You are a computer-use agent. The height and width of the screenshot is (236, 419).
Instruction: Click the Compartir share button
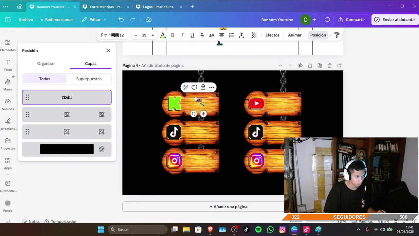coord(352,20)
